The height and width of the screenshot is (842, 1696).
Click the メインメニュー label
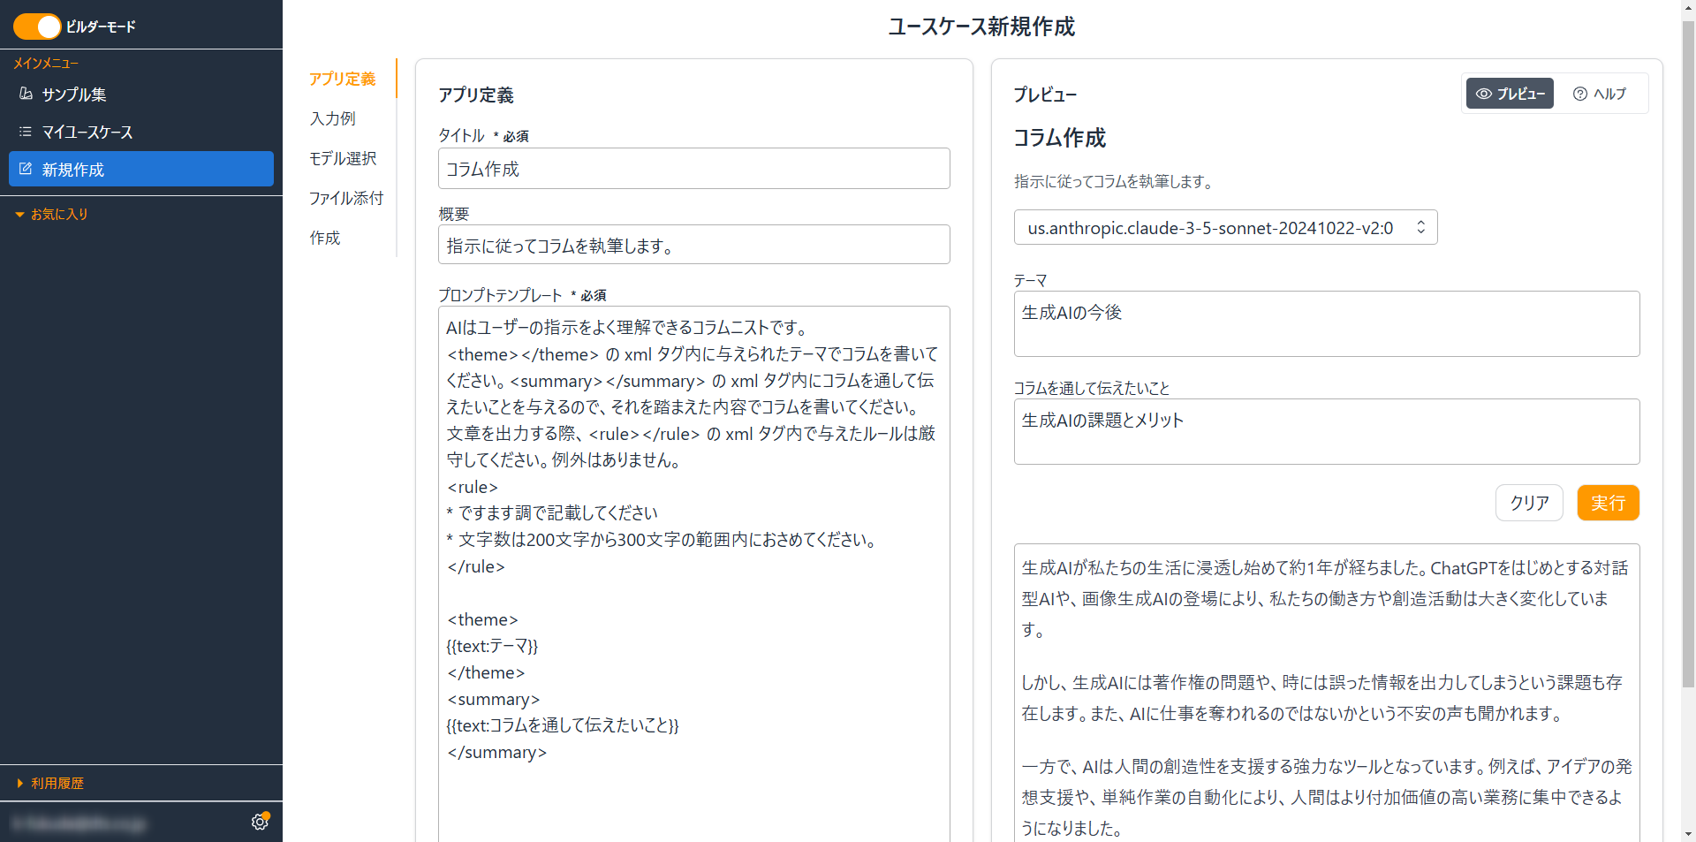[x=46, y=64]
